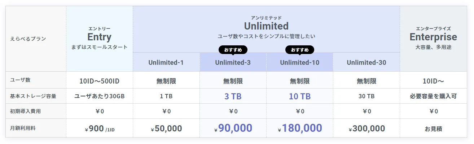Screen dimensions: 474x144
Task: Click the お見積 Enterprise quote cell
Action: (x=433, y=129)
